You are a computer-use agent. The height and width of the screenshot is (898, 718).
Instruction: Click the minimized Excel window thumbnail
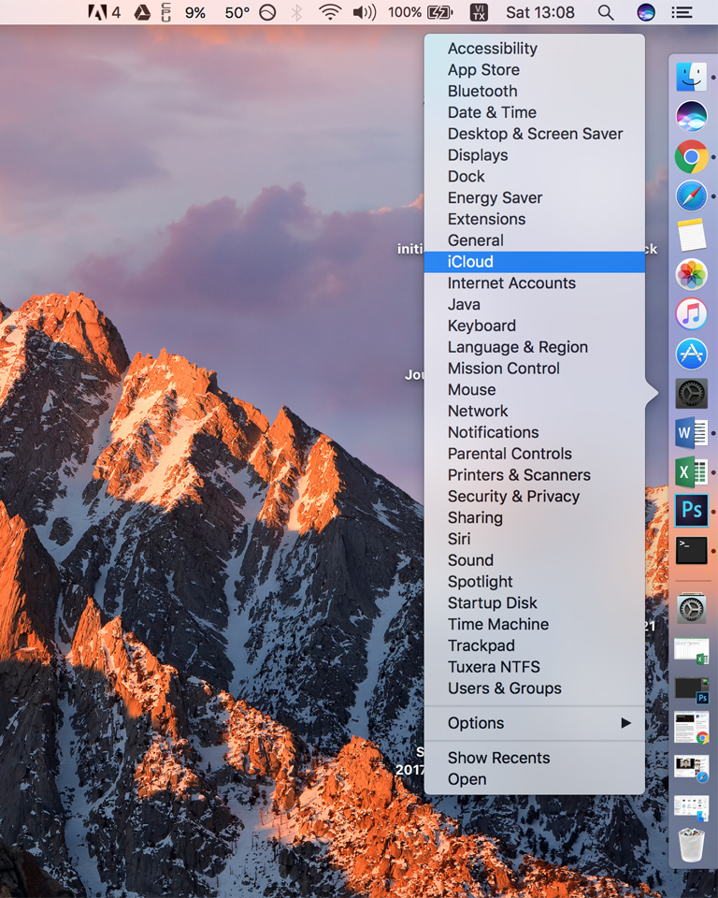pyautogui.click(x=691, y=650)
